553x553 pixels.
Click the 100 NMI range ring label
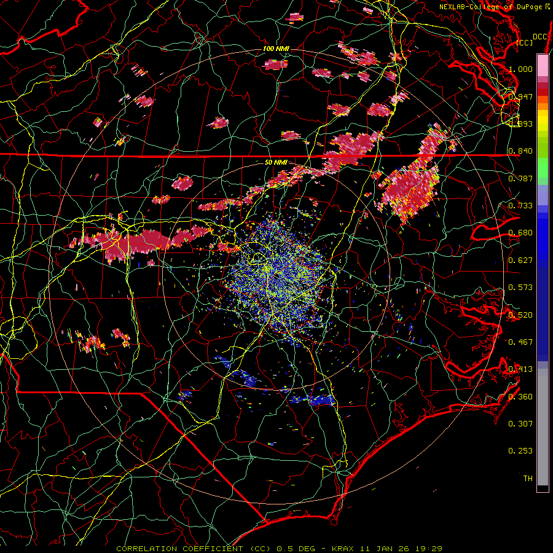coord(276,49)
